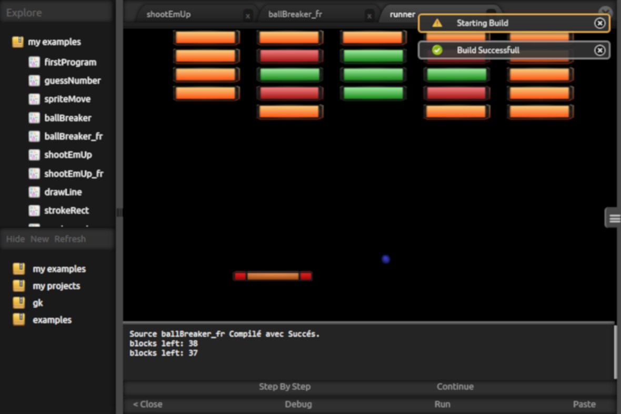Select the strokeRect file icon
Screen dimensions: 621x414
[x=34, y=210]
